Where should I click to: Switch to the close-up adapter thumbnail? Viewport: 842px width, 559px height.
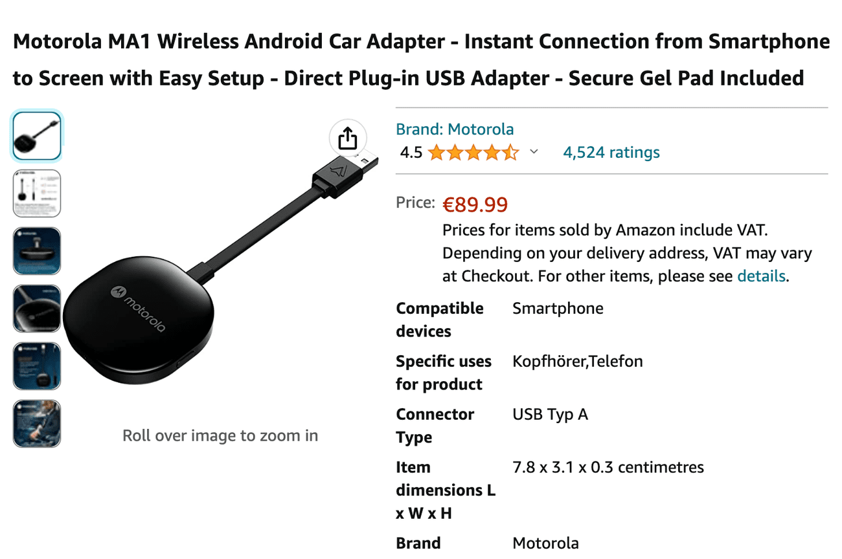pos(36,309)
